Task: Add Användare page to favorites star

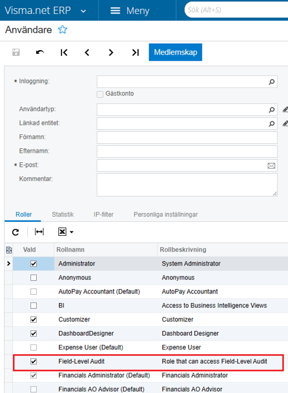Action: tap(62, 30)
